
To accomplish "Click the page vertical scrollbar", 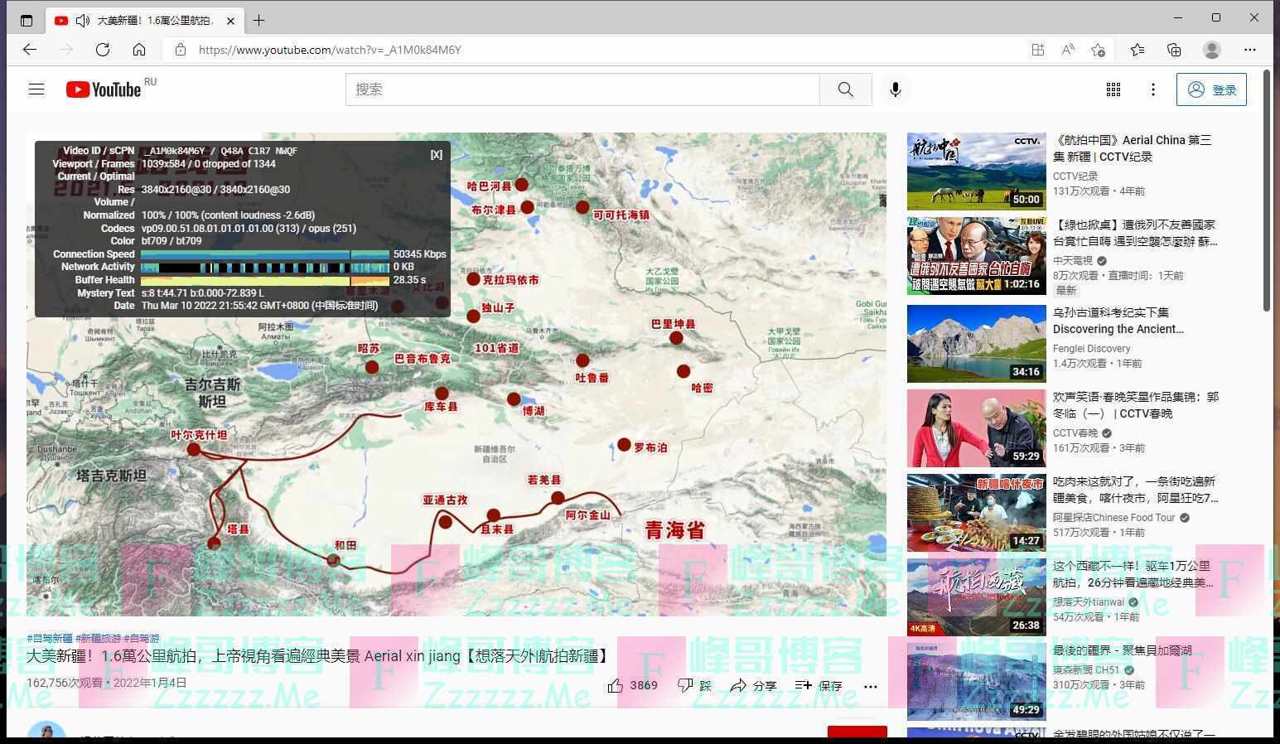I will (x=1267, y=191).
